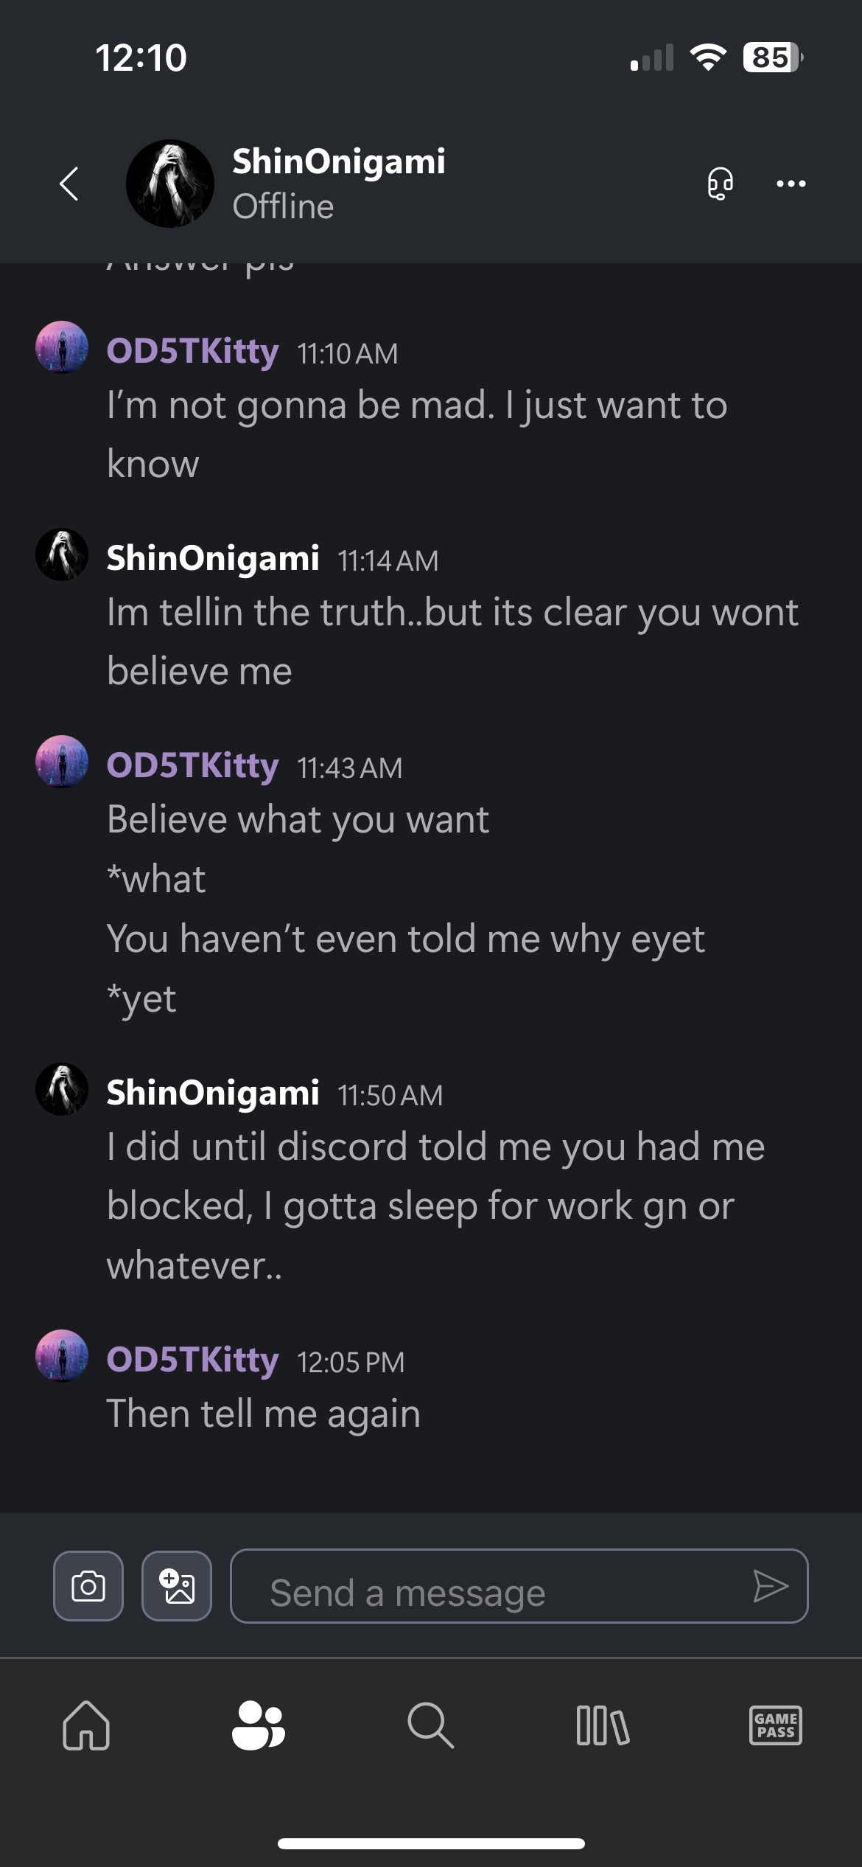862x1867 pixels.
Task: Select the "Then tell me again" message
Action: (264, 1414)
